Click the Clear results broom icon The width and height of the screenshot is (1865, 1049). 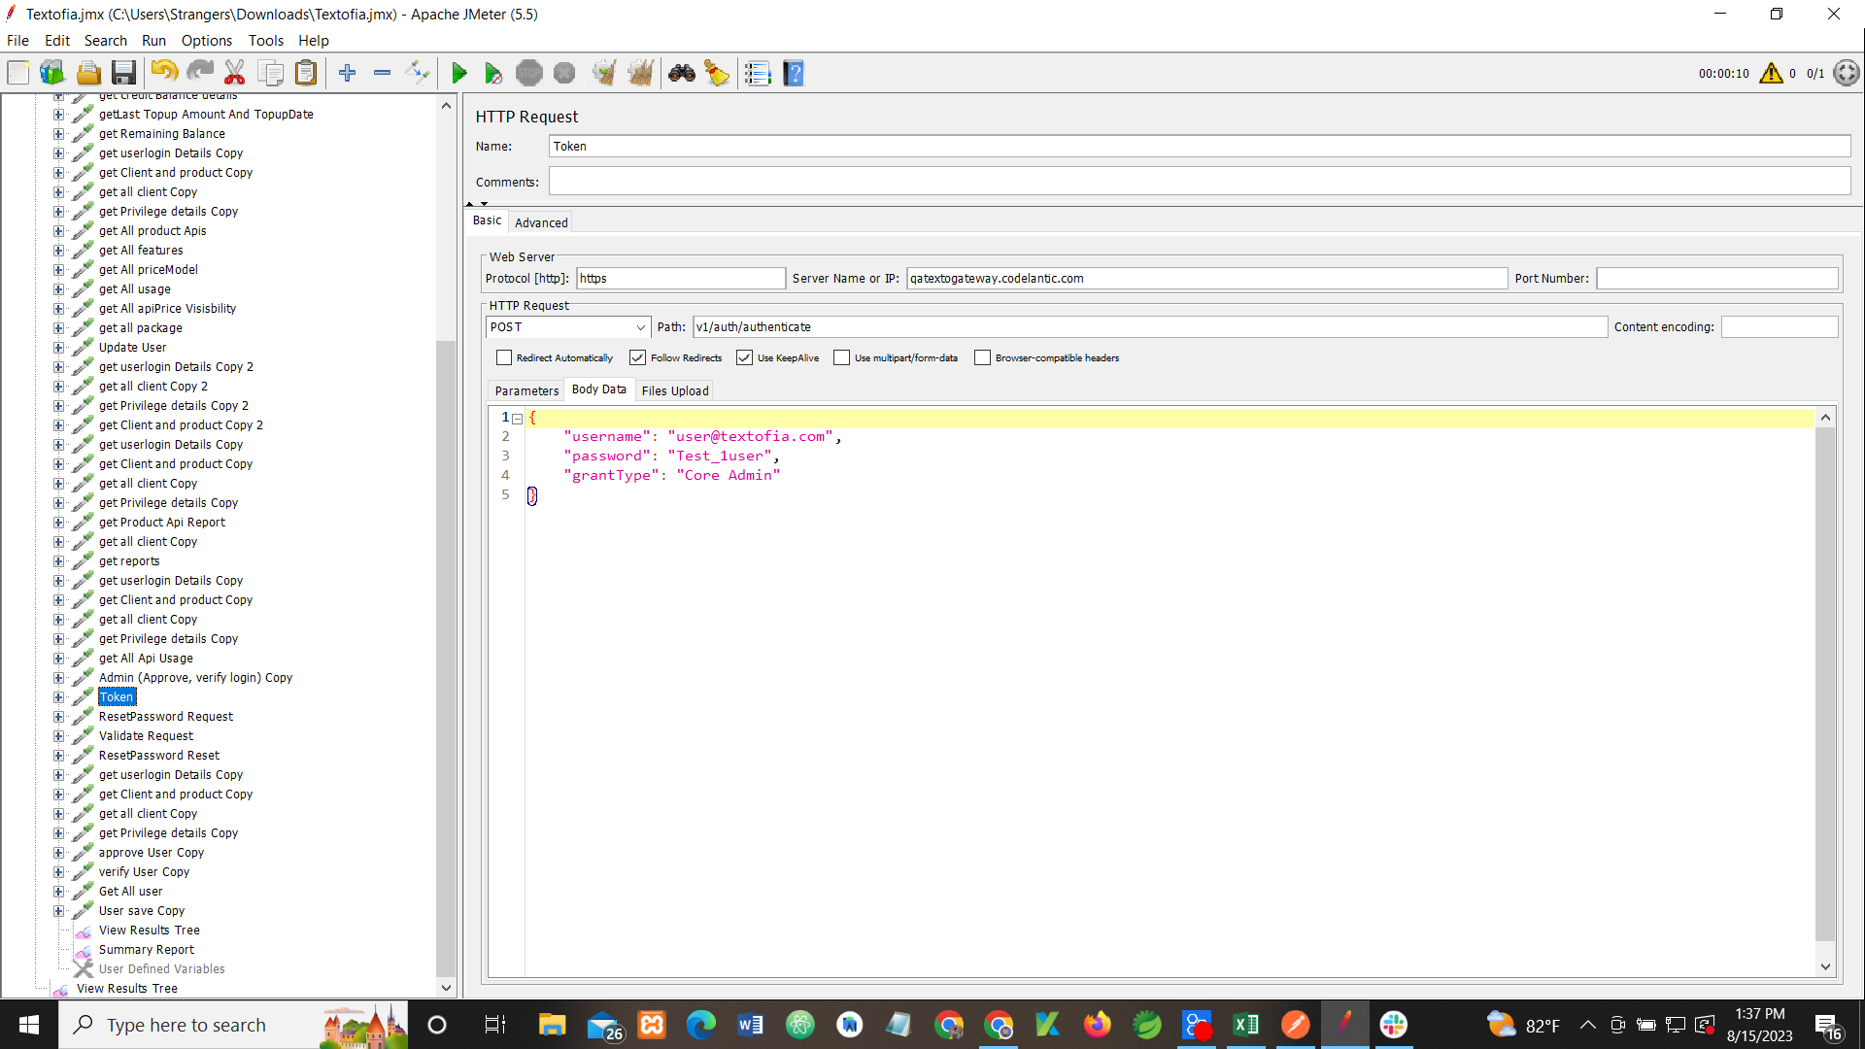[605, 73]
